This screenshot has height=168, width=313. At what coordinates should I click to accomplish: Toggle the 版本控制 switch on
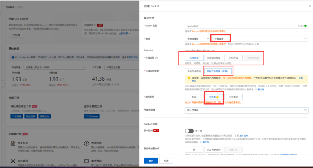pos(189,130)
